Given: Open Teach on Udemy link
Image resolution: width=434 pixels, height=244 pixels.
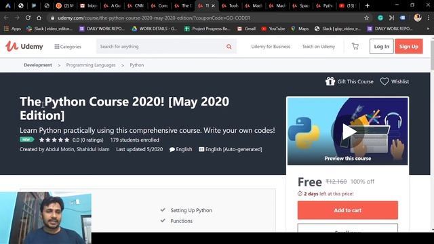Looking at the screenshot, I should coord(319,47).
